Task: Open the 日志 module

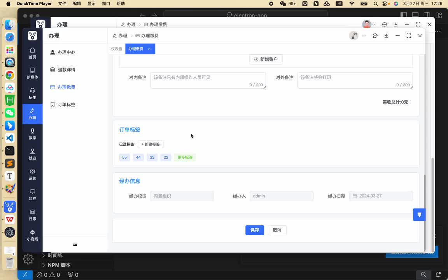Action: (32, 215)
